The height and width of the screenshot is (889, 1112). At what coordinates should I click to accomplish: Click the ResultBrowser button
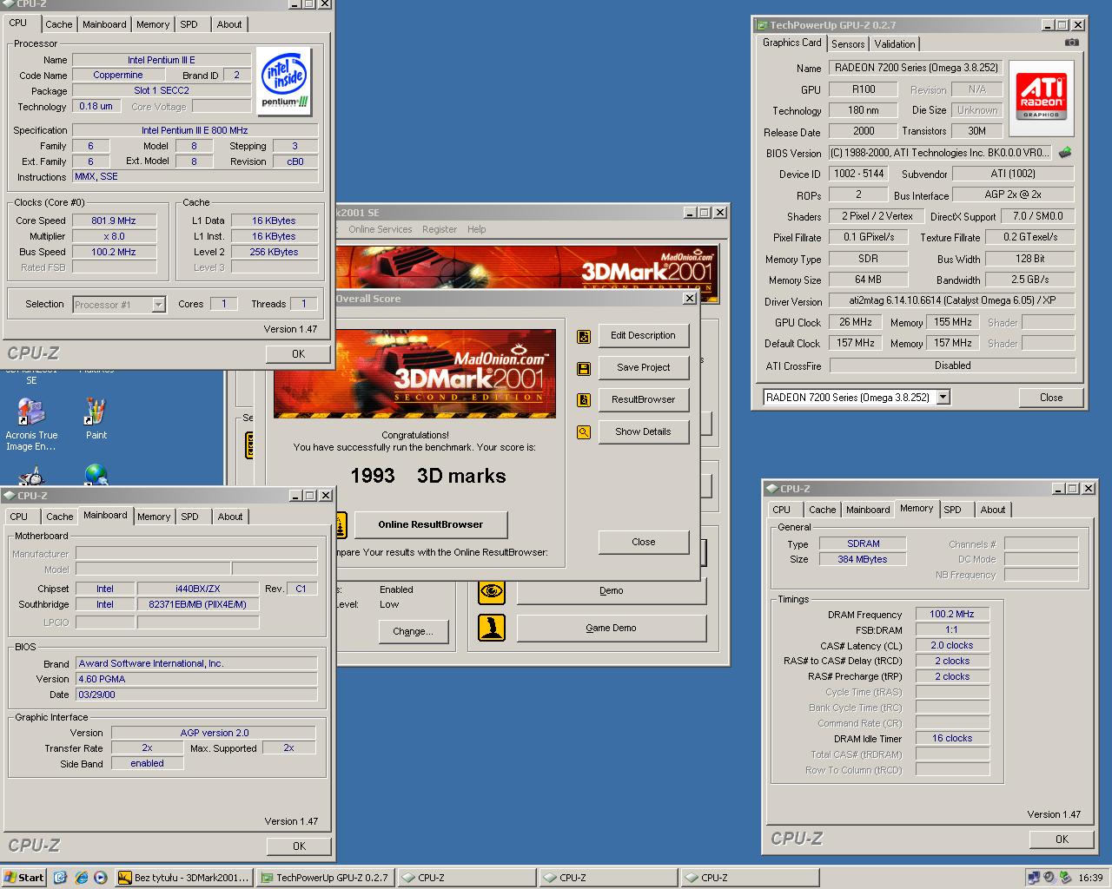coord(643,399)
